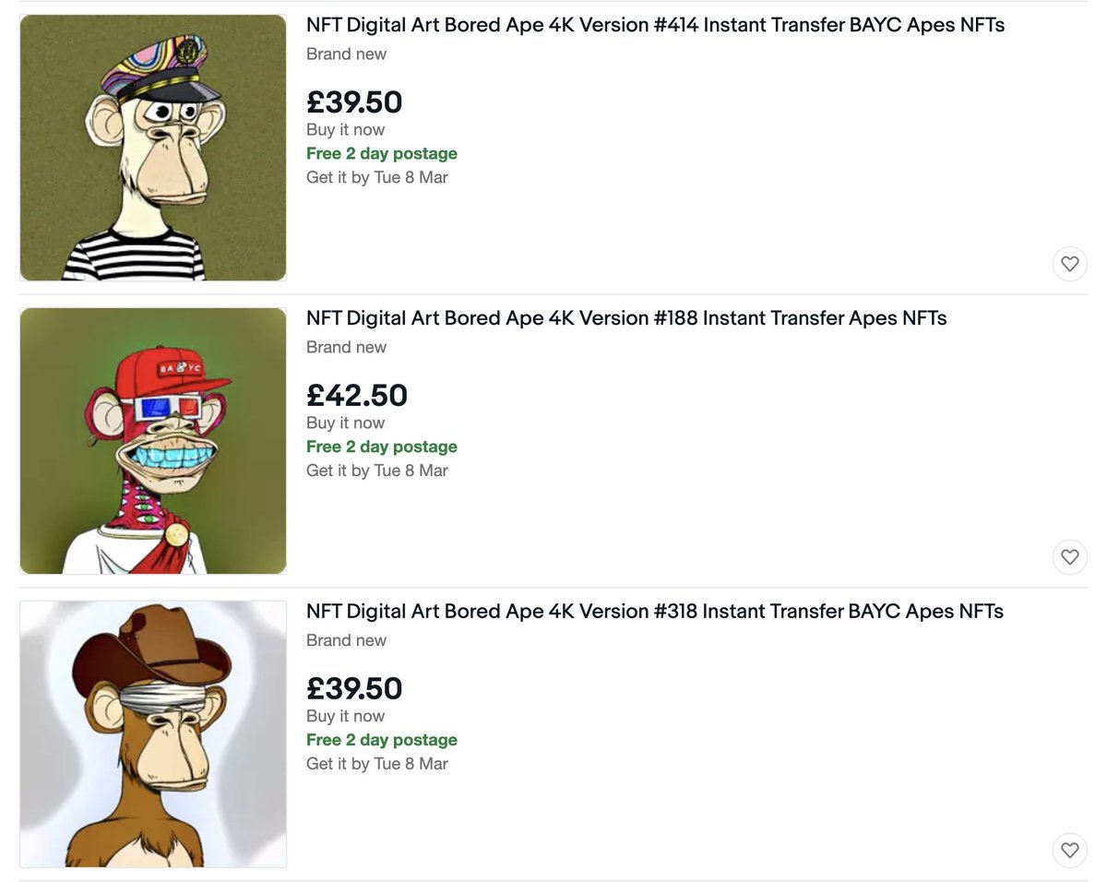Click Get it by Tue 8 Mar on #318

coord(377,764)
